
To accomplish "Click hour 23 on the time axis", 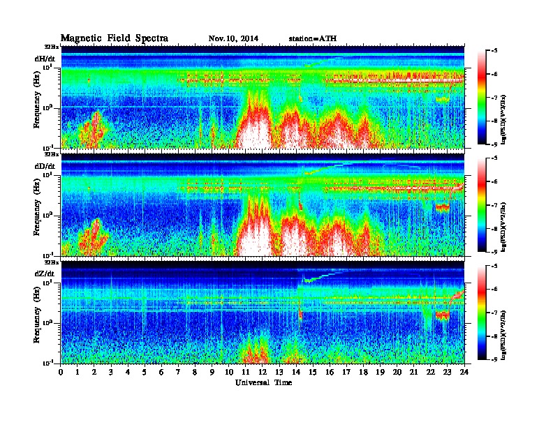I will pyautogui.click(x=447, y=372).
